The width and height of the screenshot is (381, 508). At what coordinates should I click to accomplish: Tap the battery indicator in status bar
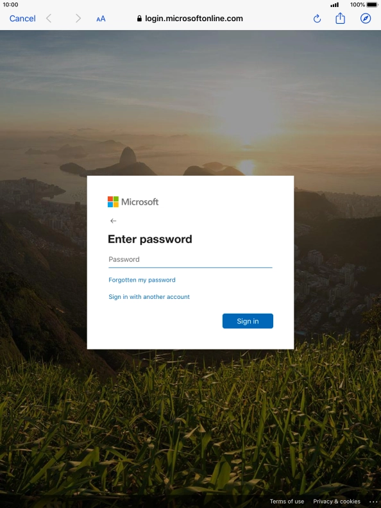coord(372,5)
